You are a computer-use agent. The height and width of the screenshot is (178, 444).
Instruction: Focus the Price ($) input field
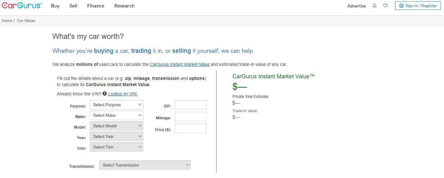pos(191,128)
